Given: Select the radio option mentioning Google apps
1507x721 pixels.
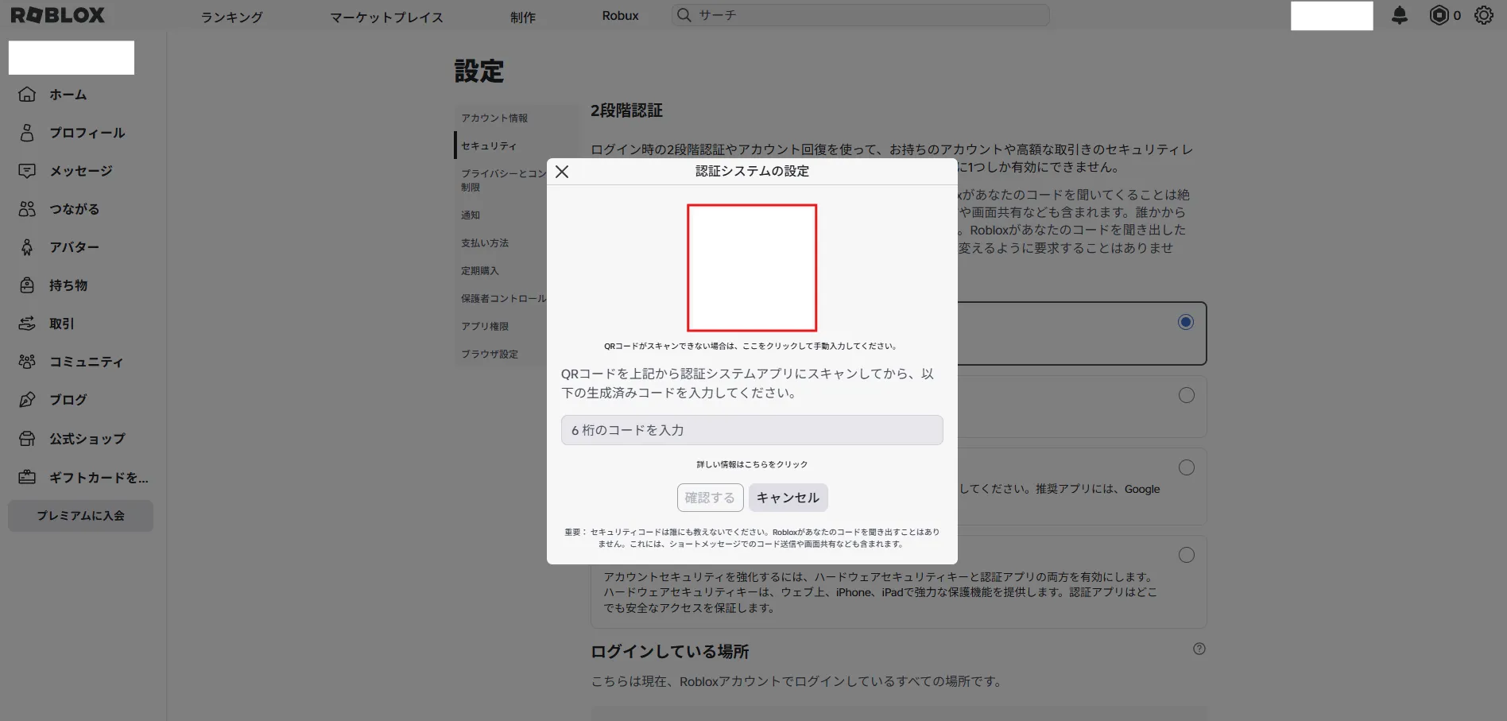Looking at the screenshot, I should pos(1187,467).
